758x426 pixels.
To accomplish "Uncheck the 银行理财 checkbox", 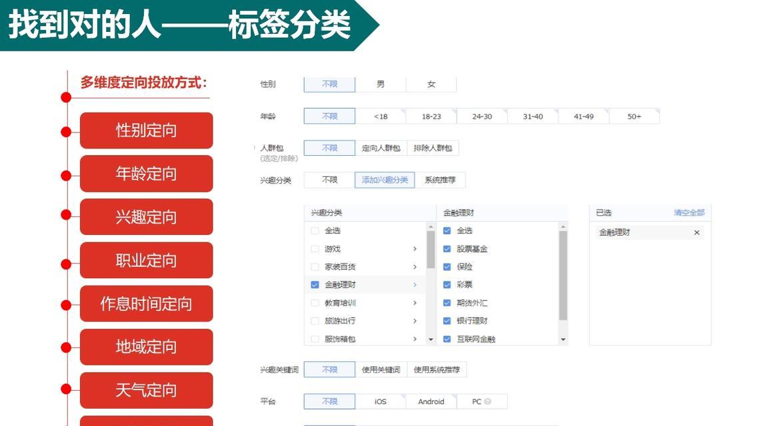I will click(x=447, y=321).
